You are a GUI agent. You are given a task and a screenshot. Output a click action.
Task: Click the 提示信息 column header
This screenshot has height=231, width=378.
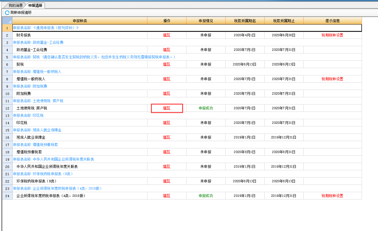(x=332, y=21)
